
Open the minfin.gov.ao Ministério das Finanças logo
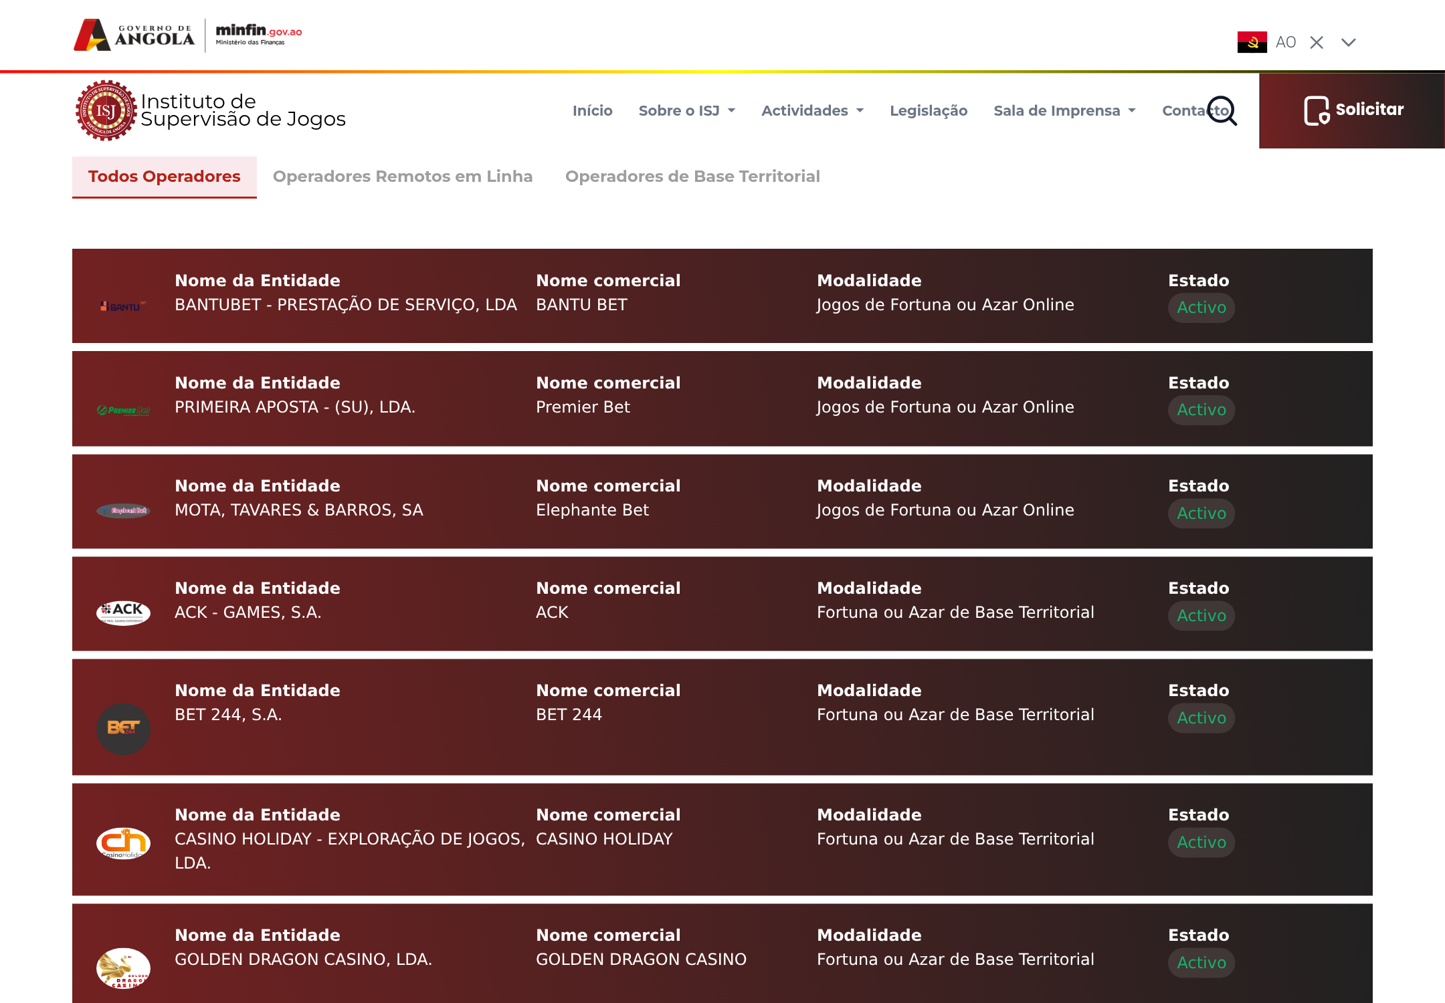pyautogui.click(x=259, y=34)
